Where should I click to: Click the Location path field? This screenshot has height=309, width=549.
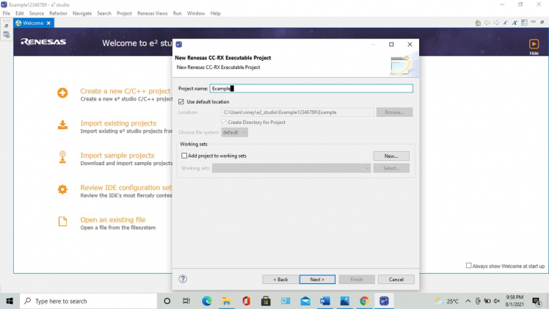coord(297,112)
